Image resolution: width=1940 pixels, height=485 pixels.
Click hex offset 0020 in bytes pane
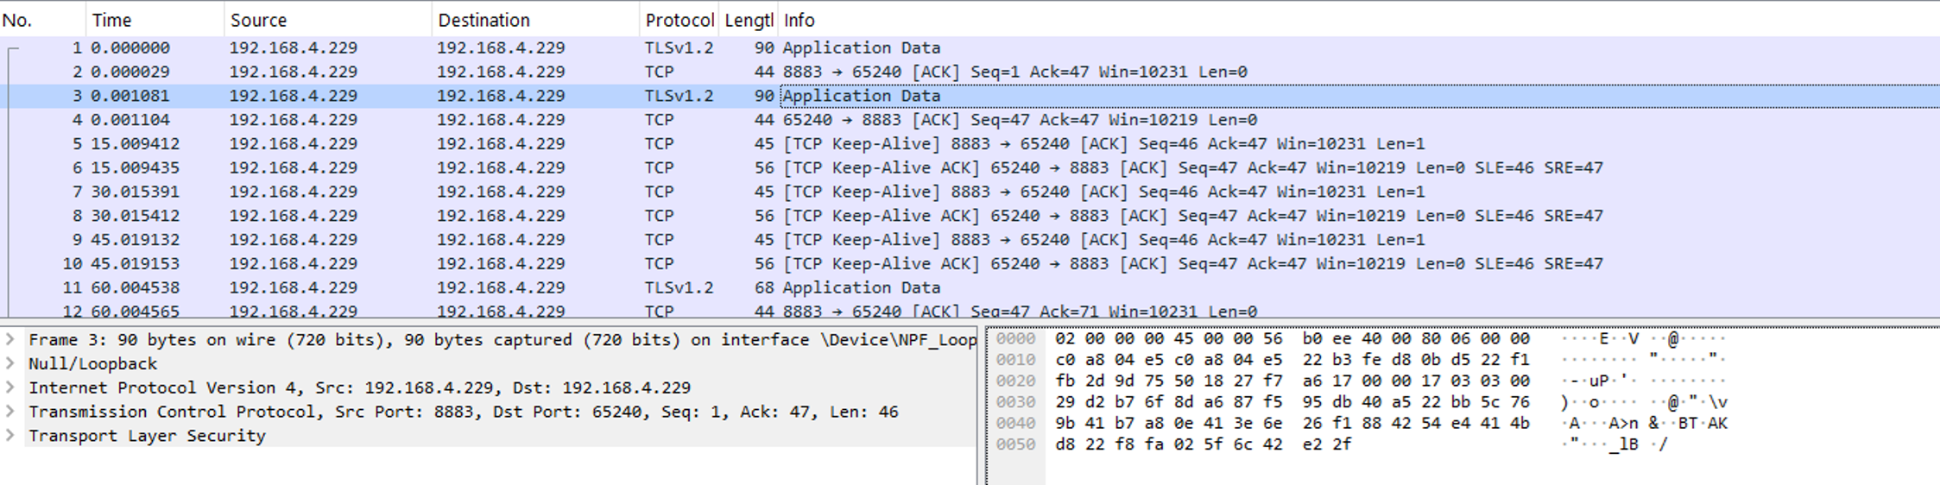pyautogui.click(x=1014, y=381)
